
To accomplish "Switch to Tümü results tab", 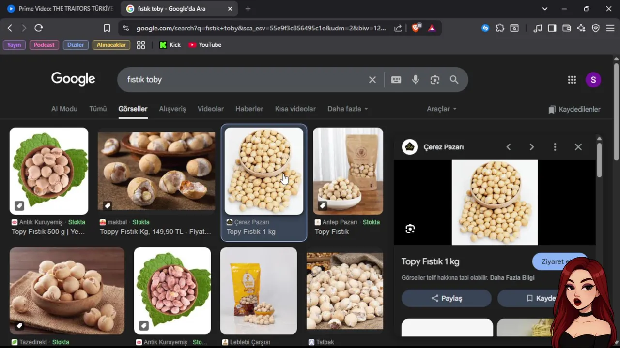I will pyautogui.click(x=98, y=109).
